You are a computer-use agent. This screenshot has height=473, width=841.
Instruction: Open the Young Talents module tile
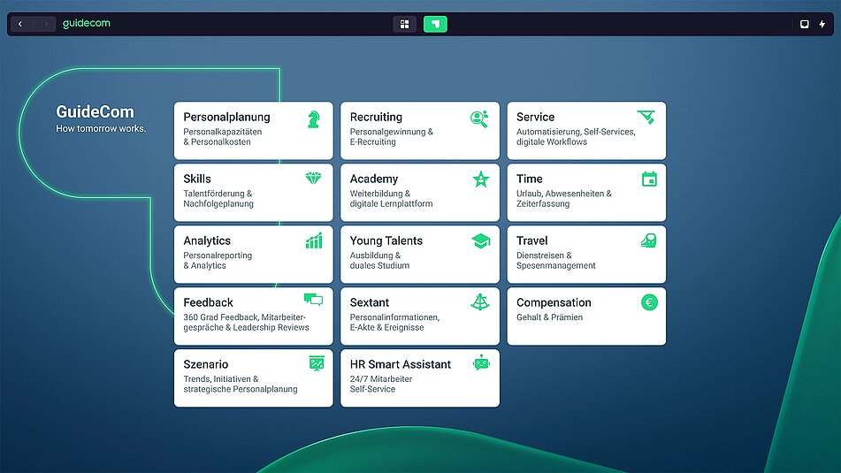click(420, 255)
